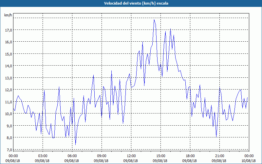Viewport: 262px width, 164px height.
Task: Click the '10,0' y-axis label
Action: click(9, 113)
